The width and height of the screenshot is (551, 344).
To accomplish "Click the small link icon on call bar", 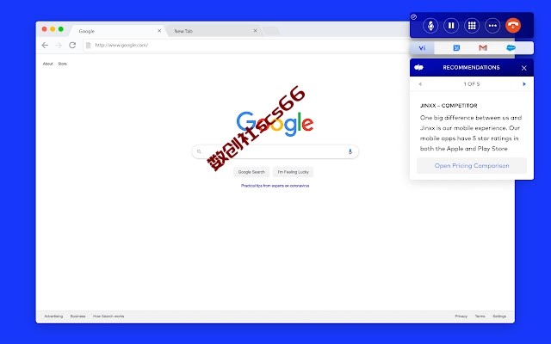I will click(x=414, y=17).
